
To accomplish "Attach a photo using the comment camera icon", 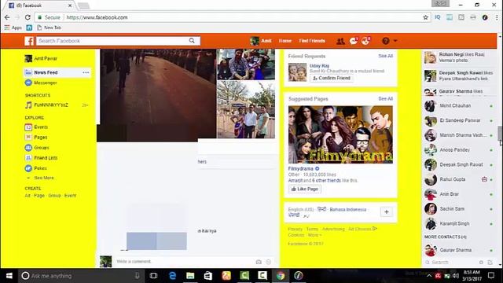I will (x=259, y=262).
